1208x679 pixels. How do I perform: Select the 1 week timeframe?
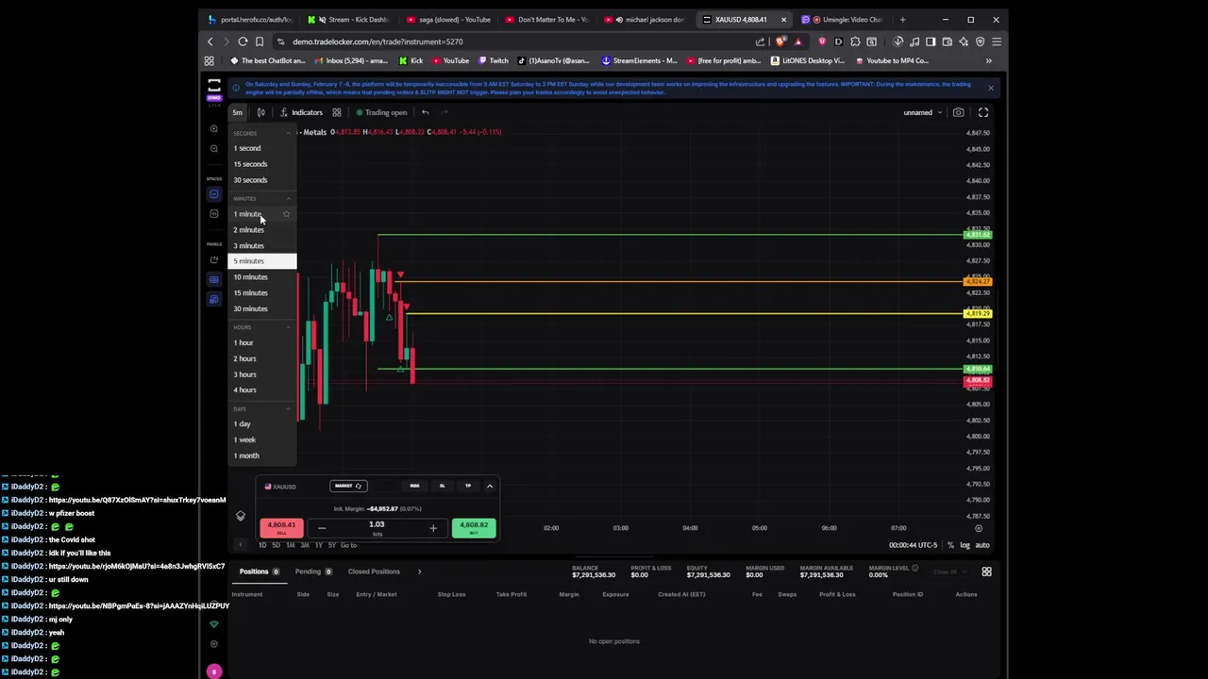(x=244, y=439)
